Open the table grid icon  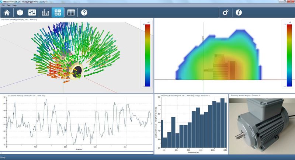71,13
